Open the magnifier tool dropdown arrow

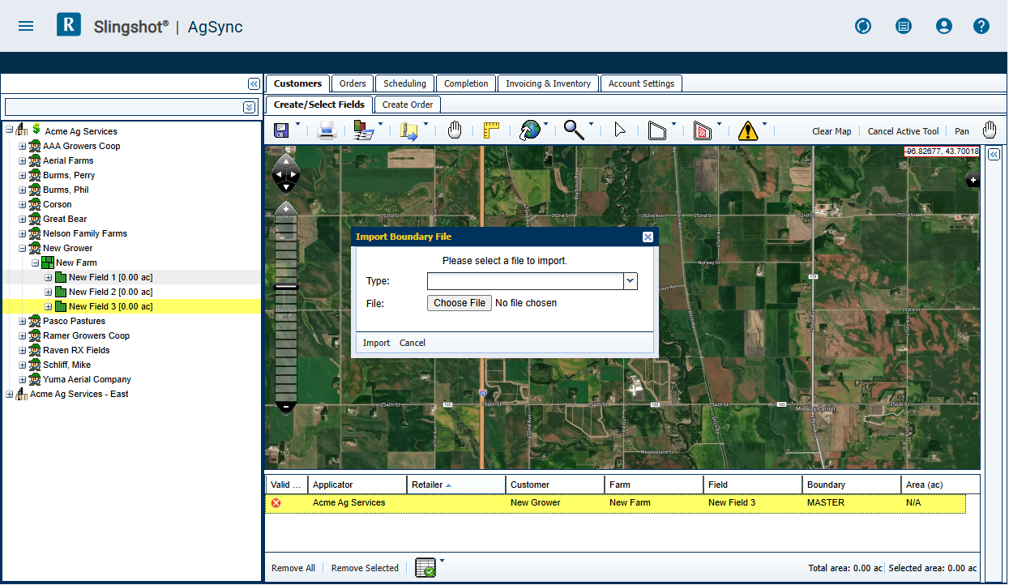point(592,125)
